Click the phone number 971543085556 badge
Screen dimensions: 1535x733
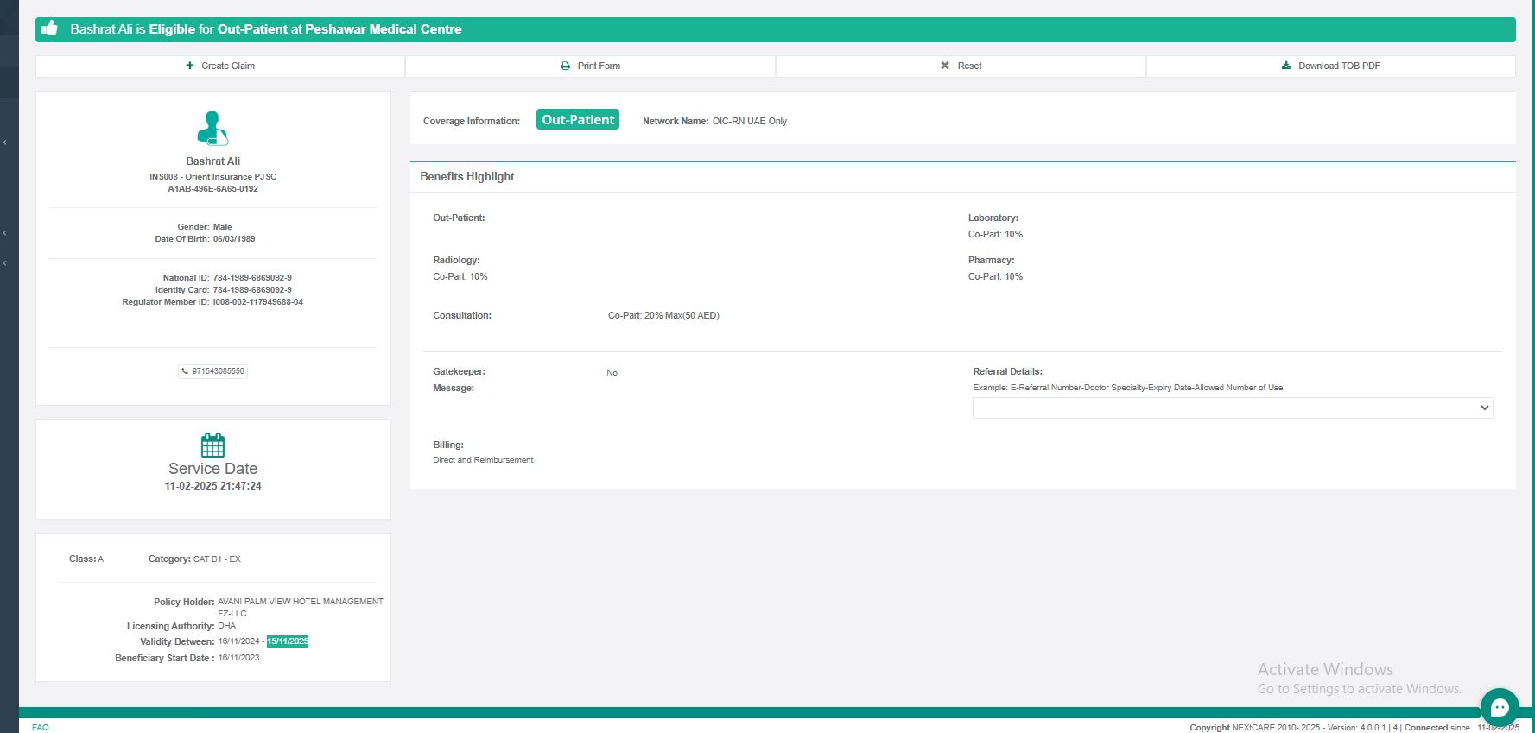point(213,371)
